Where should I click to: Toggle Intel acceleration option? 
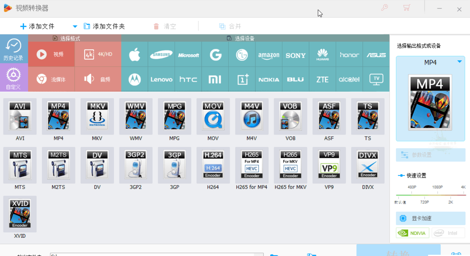448,233
